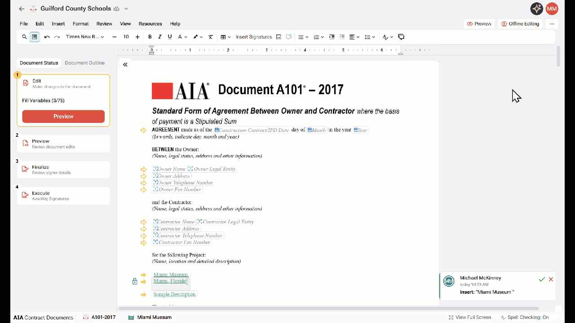This screenshot has width=575, height=323.
Task: Open the line spacing dropdown
Action: [x=370, y=37]
